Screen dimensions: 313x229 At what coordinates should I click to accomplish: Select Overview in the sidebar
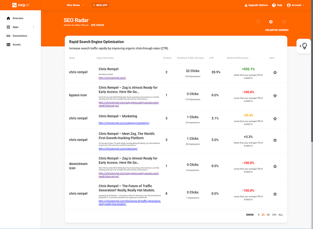pyautogui.click(x=18, y=18)
